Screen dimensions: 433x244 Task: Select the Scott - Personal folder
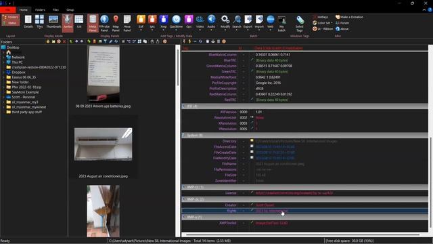coord(24,97)
